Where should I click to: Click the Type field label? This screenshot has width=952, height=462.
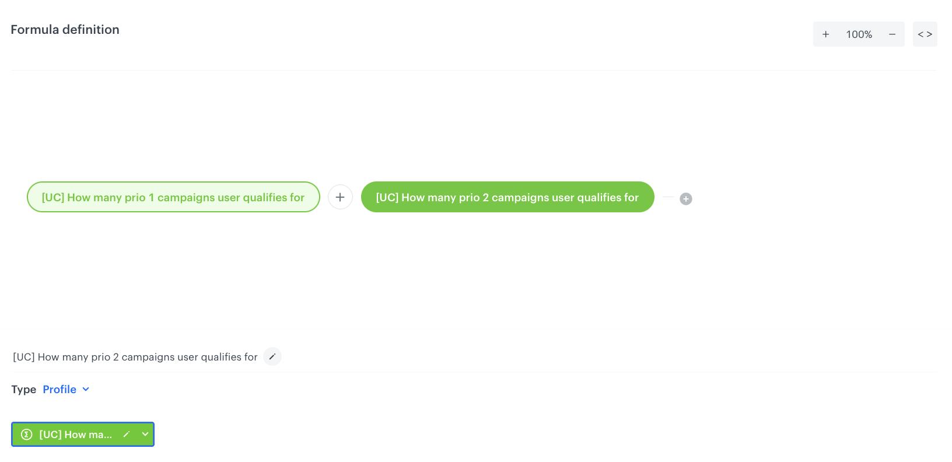(23, 390)
